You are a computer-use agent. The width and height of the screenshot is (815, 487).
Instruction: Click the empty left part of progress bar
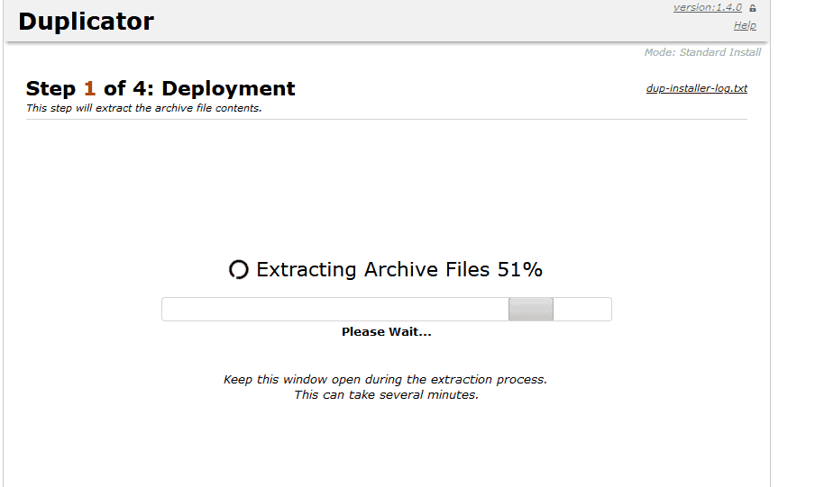pos(334,310)
